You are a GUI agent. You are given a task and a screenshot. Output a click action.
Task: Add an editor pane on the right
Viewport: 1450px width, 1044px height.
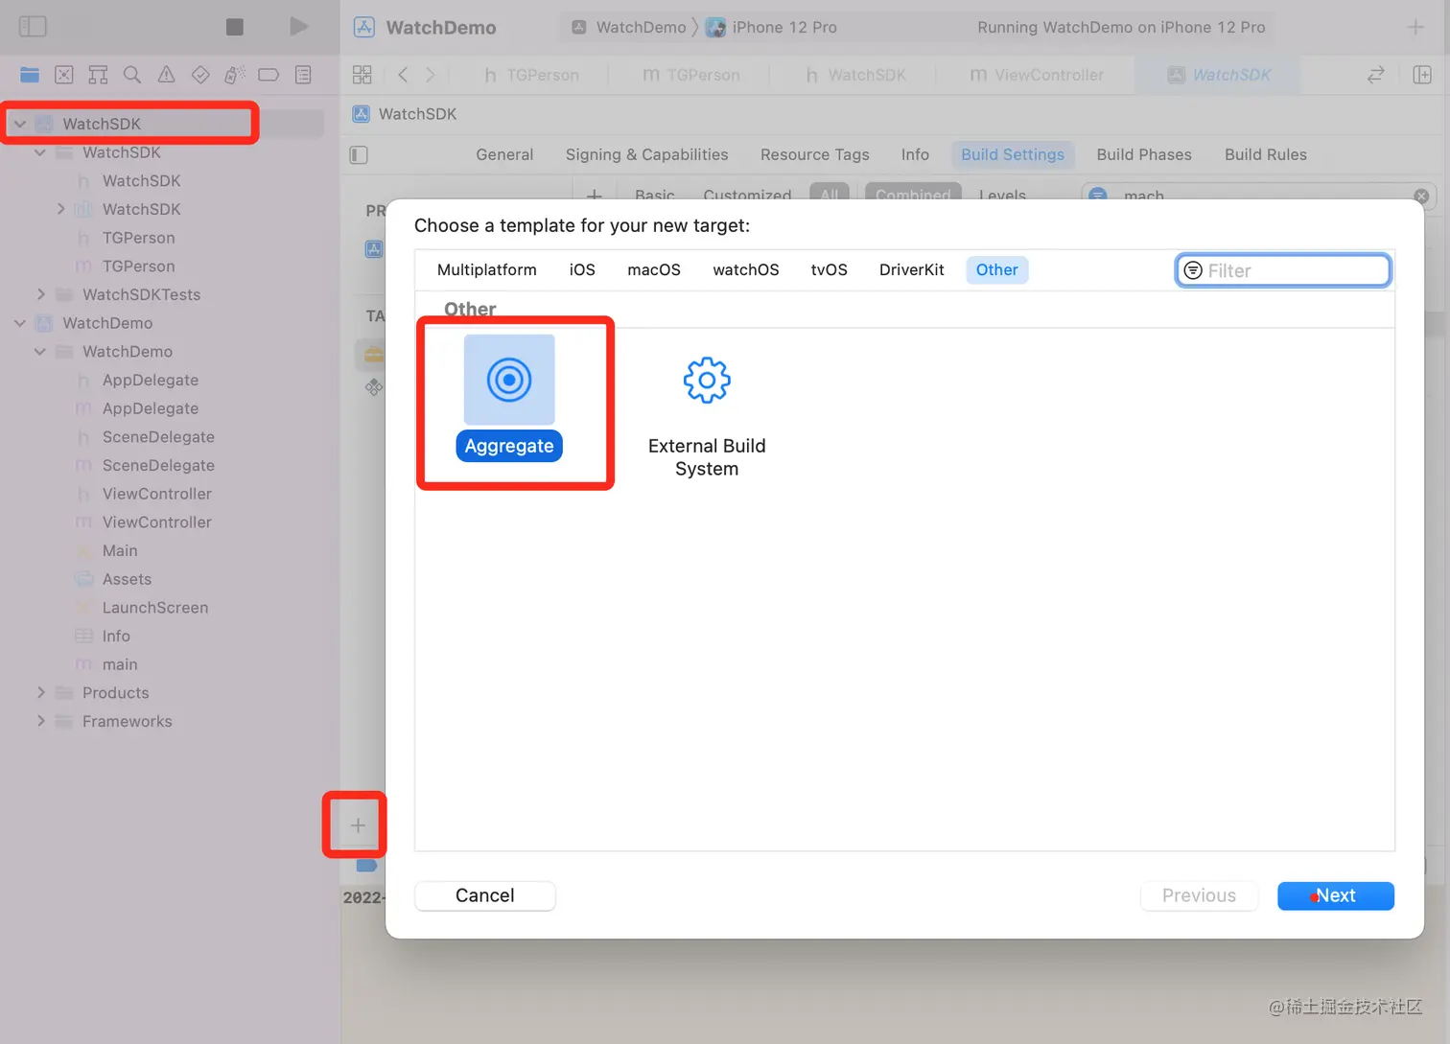point(1422,75)
